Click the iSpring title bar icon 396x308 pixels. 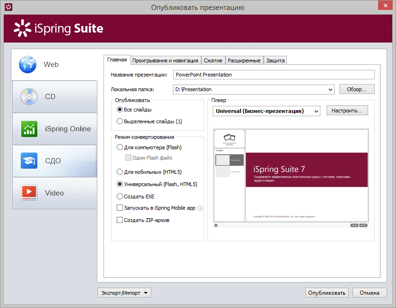9,7
